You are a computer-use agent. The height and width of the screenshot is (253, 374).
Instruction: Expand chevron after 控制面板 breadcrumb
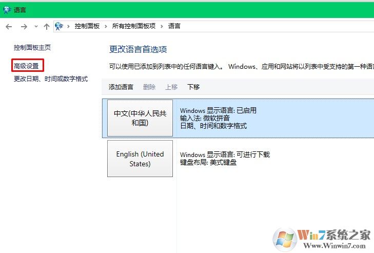tap(106, 26)
